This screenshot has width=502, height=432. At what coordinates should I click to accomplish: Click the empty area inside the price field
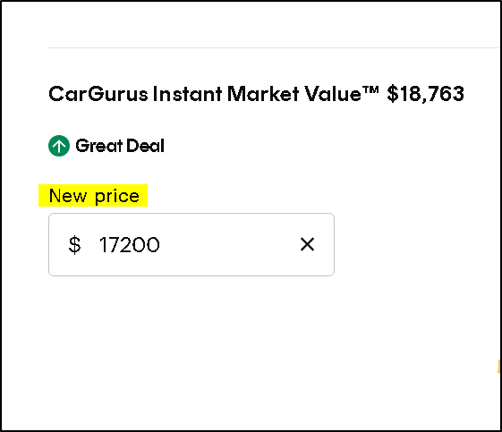pos(229,244)
